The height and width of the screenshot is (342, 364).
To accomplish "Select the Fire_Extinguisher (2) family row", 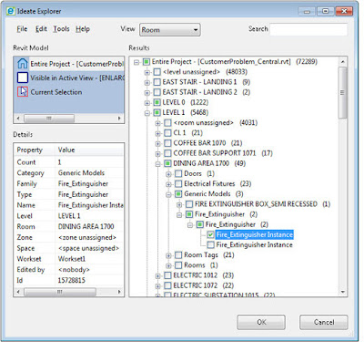I will coord(226,214).
